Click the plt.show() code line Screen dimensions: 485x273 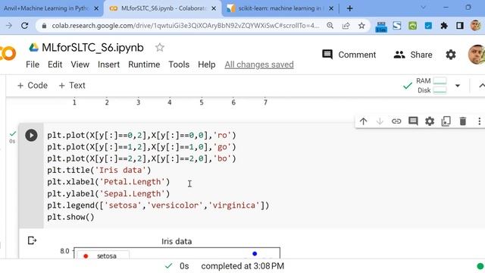point(70,217)
